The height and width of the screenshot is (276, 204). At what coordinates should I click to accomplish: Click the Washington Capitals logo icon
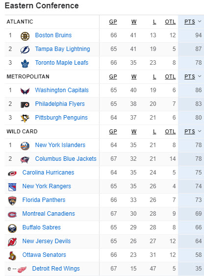[x=25, y=91]
